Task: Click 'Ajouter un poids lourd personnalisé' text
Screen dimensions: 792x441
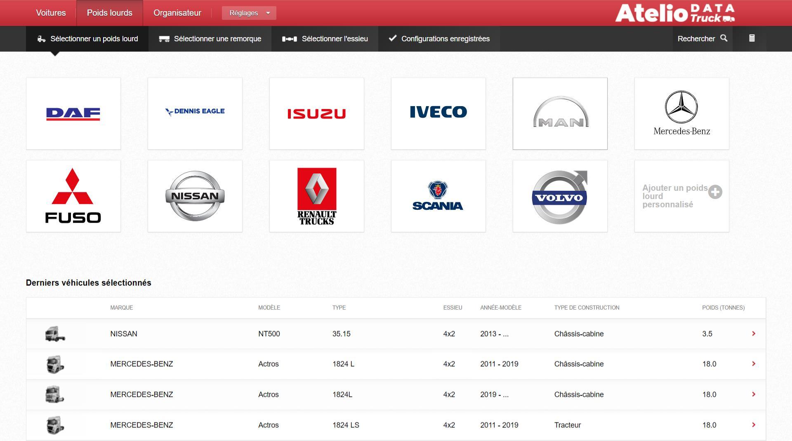Action: 675,196
